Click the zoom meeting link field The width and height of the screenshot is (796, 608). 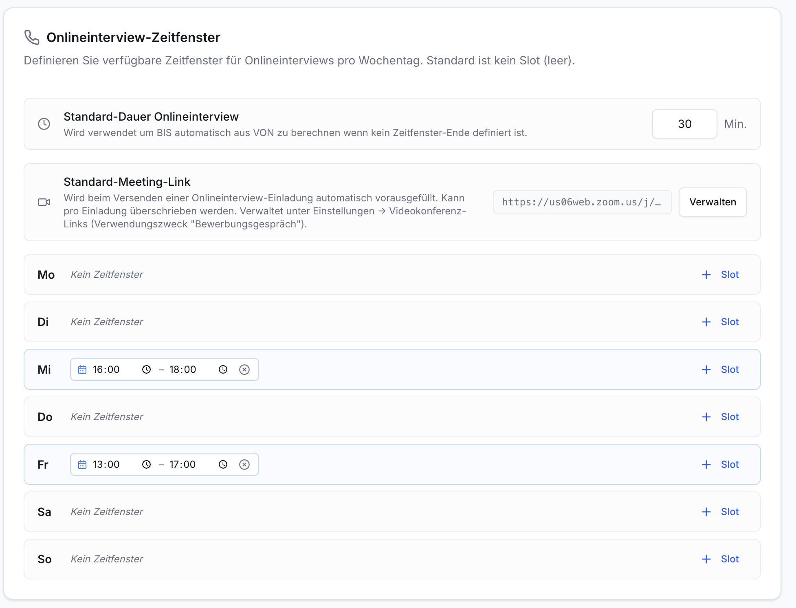[x=582, y=202]
